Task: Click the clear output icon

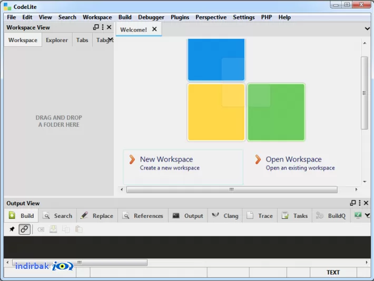Action: (x=41, y=229)
